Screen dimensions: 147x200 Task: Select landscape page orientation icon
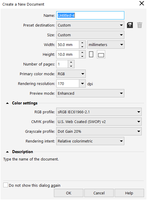coord(101,55)
